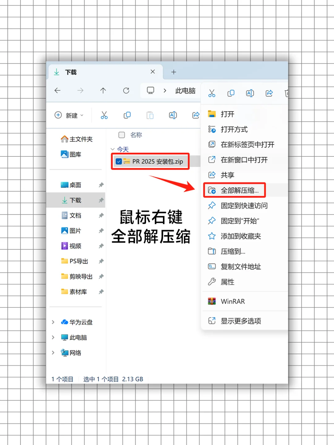Viewport: 334px width, 445px height.
Task: Click the Cut icon in the toolbar
Action: [x=104, y=115]
